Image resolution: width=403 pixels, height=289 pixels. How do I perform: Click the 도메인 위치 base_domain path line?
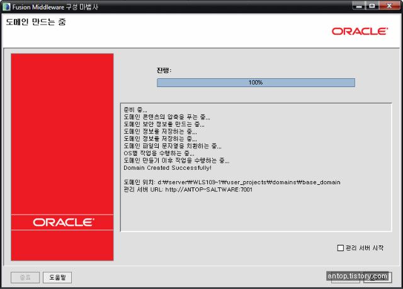pos(232,182)
